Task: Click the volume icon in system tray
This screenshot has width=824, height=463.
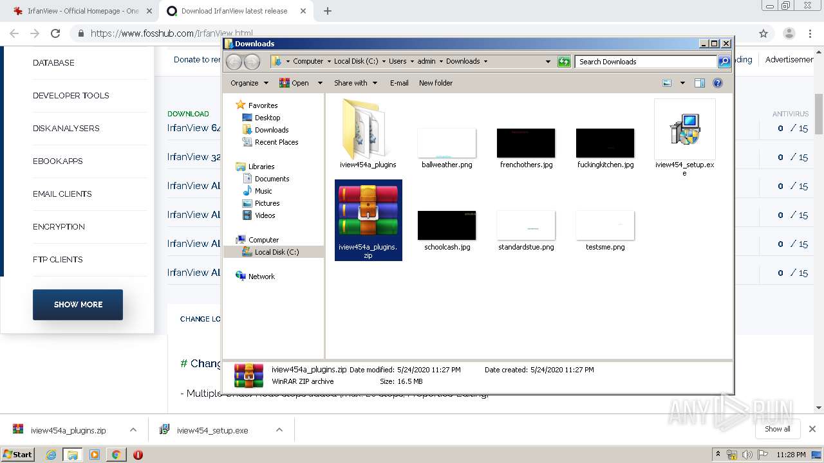Action: coord(747,455)
